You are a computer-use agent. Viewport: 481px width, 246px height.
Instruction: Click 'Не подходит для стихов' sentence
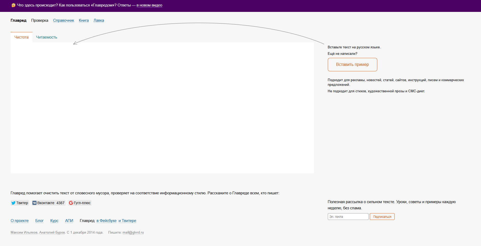tap(376, 91)
